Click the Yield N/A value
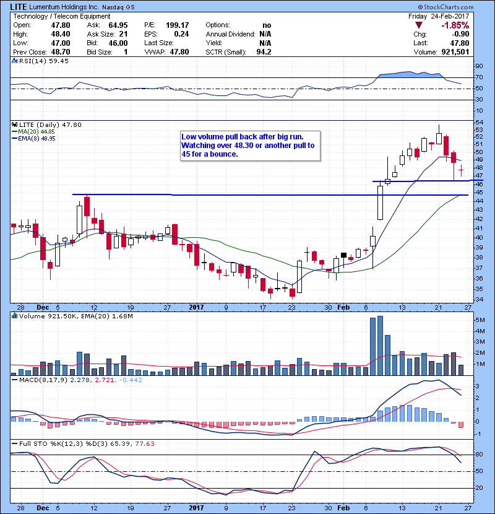The width and height of the screenshot is (495, 514). [265, 43]
